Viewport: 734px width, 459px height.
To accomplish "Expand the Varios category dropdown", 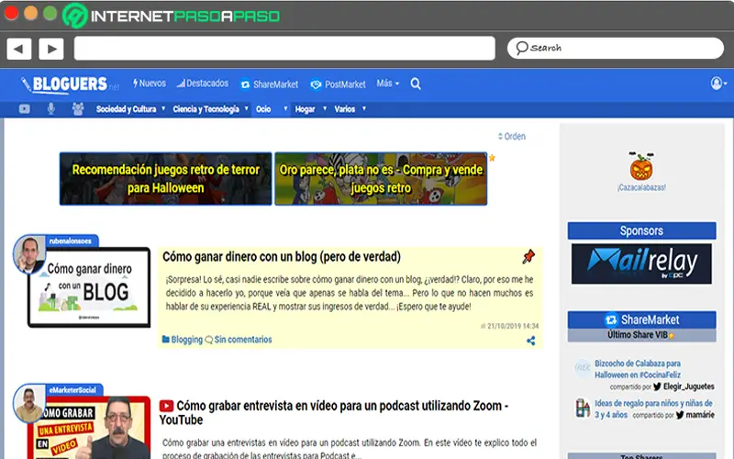I will point(350,109).
